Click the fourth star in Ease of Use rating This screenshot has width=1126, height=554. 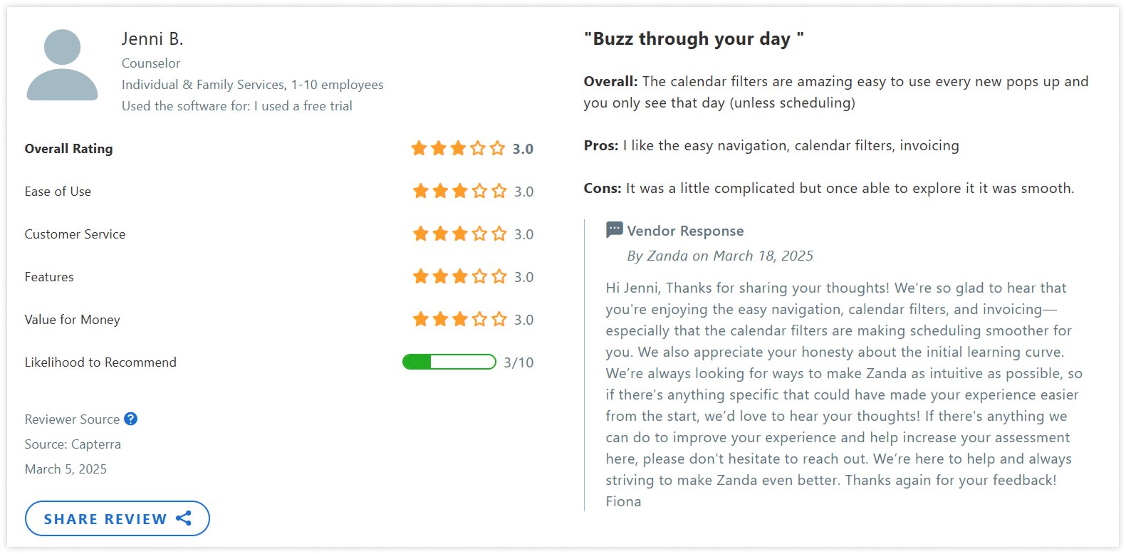pyautogui.click(x=477, y=191)
